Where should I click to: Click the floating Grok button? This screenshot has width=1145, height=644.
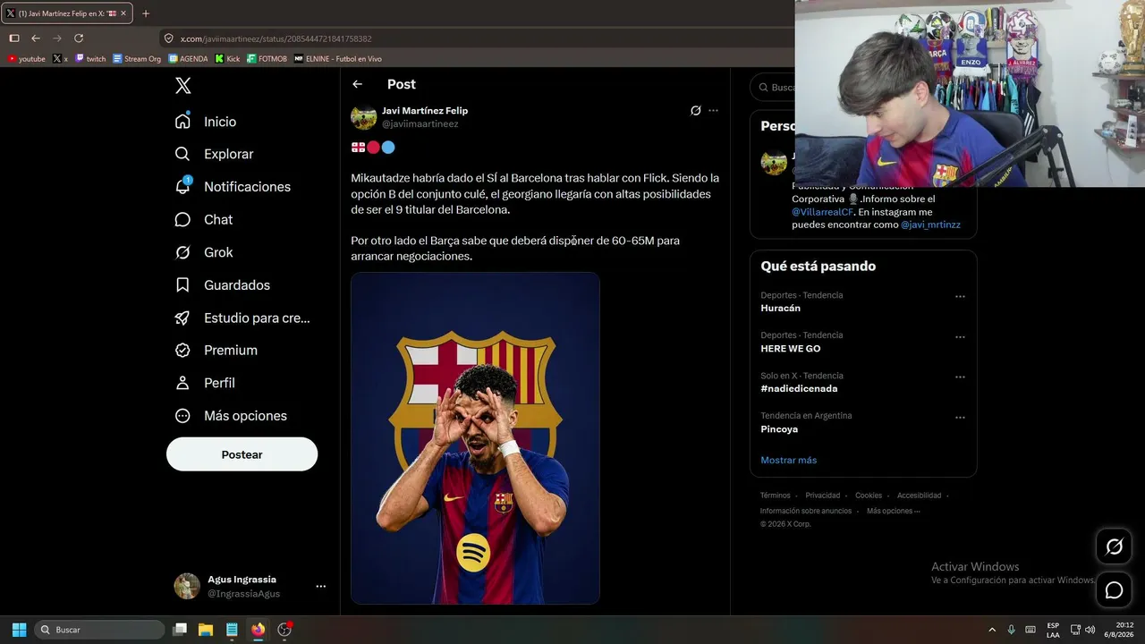[1115, 547]
